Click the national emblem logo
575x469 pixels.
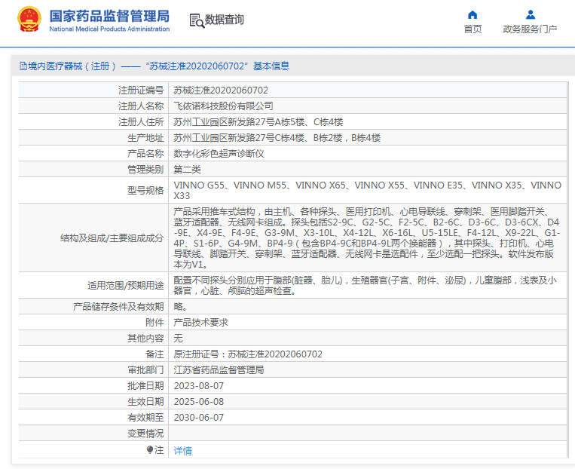point(29,20)
